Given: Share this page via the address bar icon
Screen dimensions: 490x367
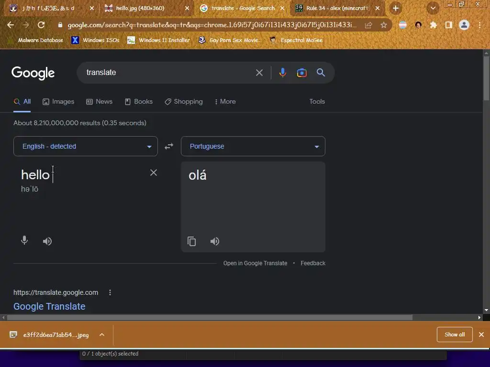Looking at the screenshot, I should coord(368,25).
